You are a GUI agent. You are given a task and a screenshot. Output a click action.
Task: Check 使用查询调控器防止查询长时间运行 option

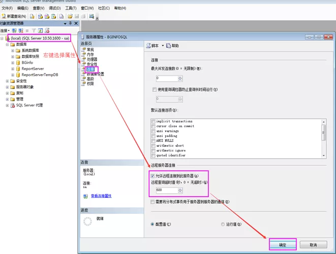(x=155, y=90)
